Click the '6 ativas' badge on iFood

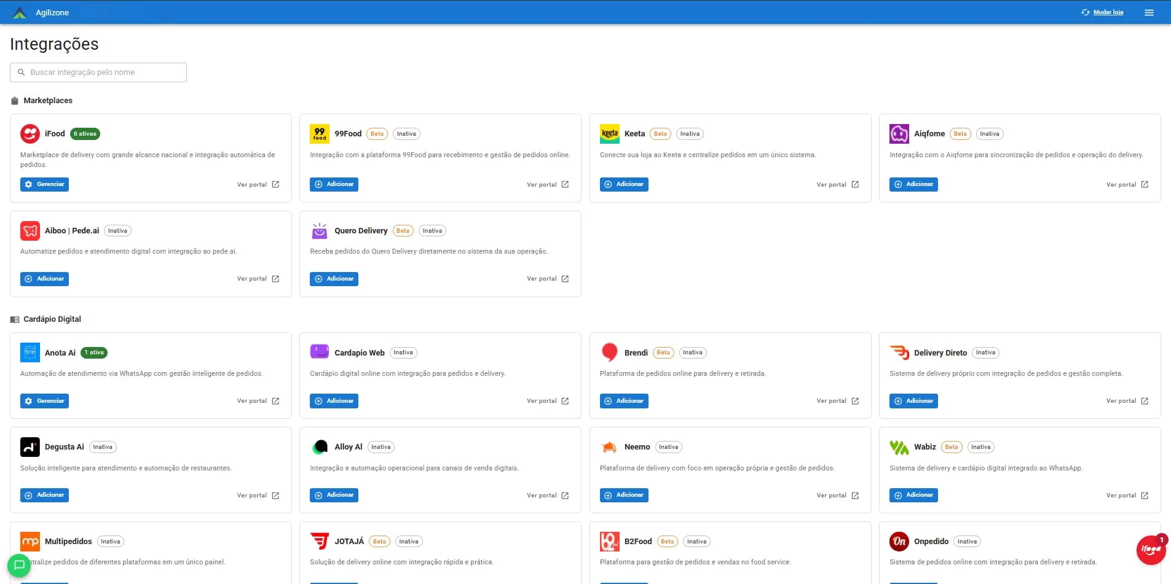(85, 134)
